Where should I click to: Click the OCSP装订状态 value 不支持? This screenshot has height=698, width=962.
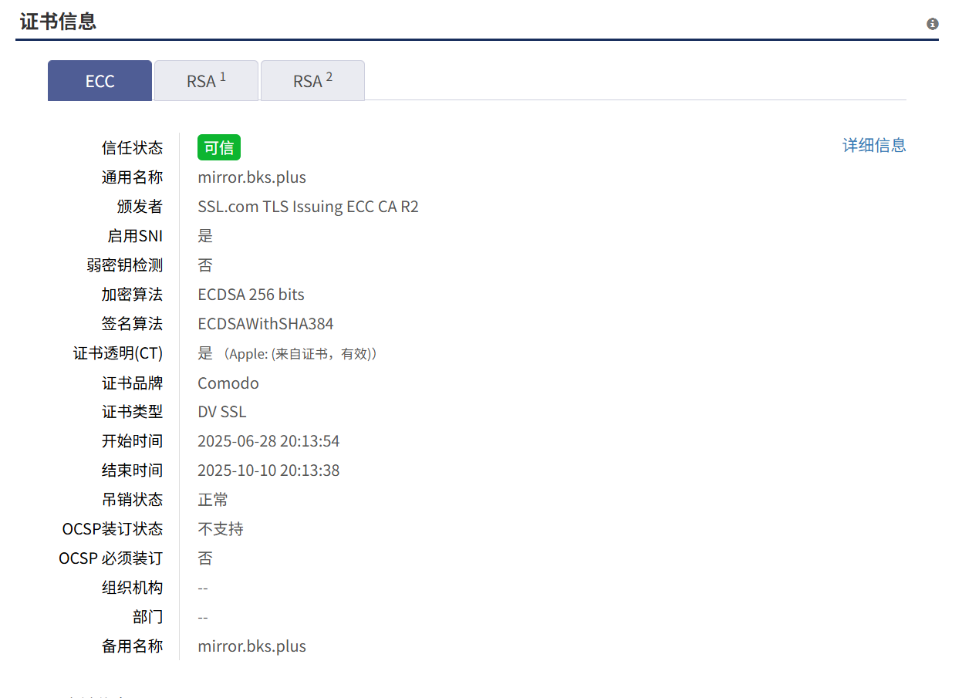pyautogui.click(x=221, y=529)
